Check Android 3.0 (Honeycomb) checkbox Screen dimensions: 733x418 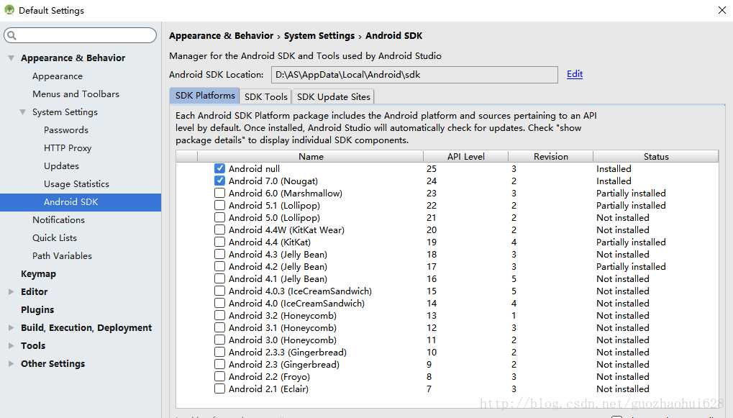[219, 340]
